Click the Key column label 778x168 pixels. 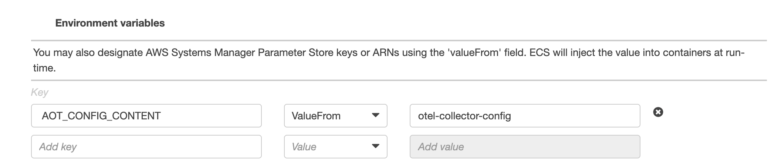coord(39,92)
